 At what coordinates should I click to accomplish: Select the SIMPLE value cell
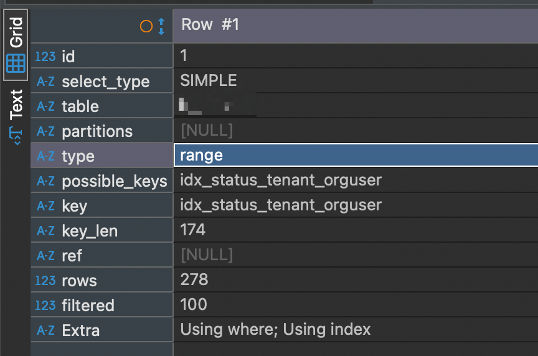356,80
